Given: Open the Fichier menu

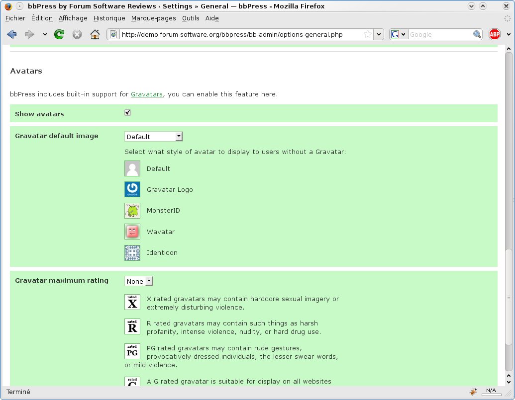Looking at the screenshot, I should (15, 18).
